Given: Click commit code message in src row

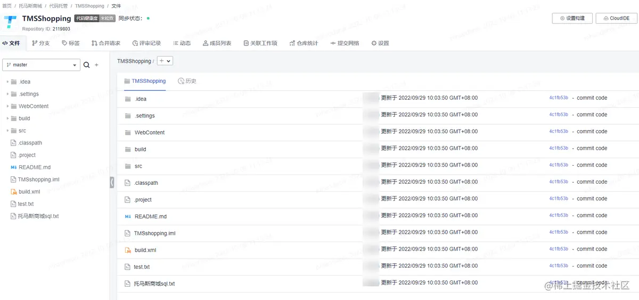Looking at the screenshot, I should click(592, 165).
